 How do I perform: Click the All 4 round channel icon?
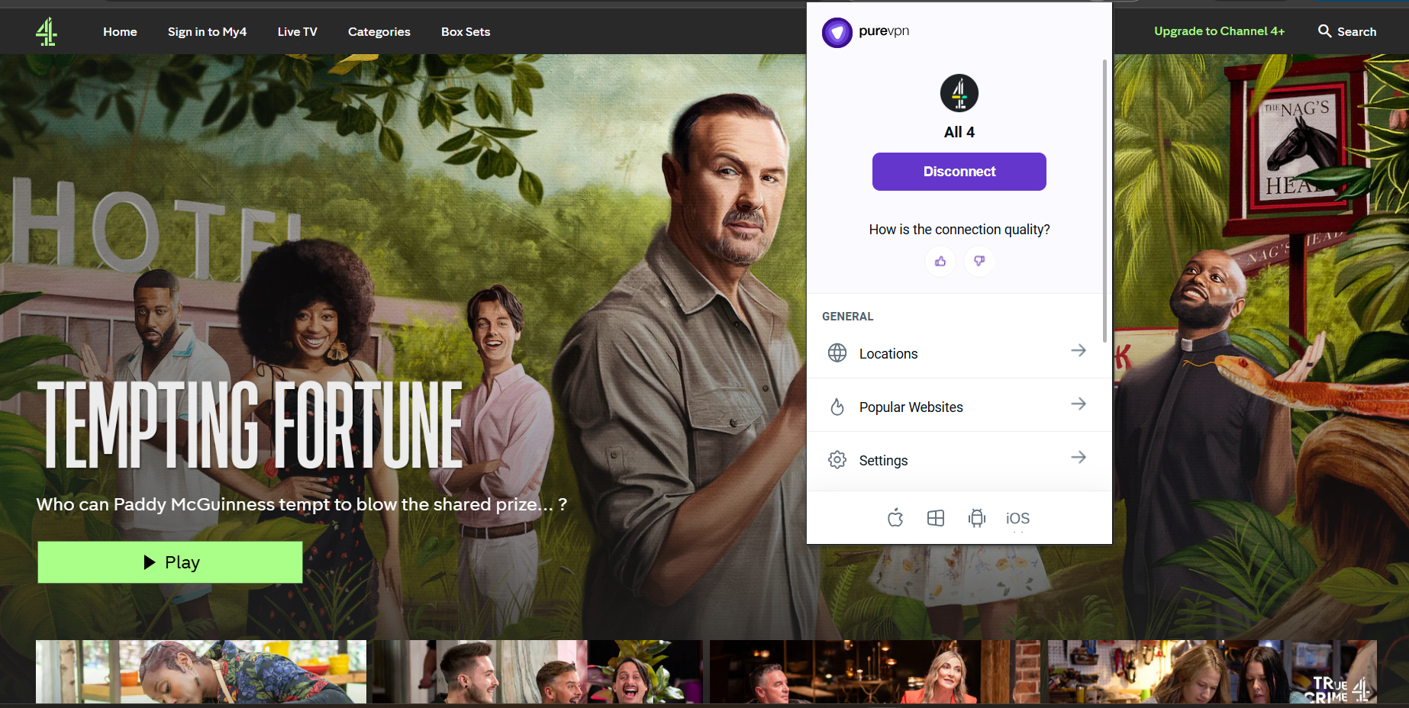[x=959, y=93]
